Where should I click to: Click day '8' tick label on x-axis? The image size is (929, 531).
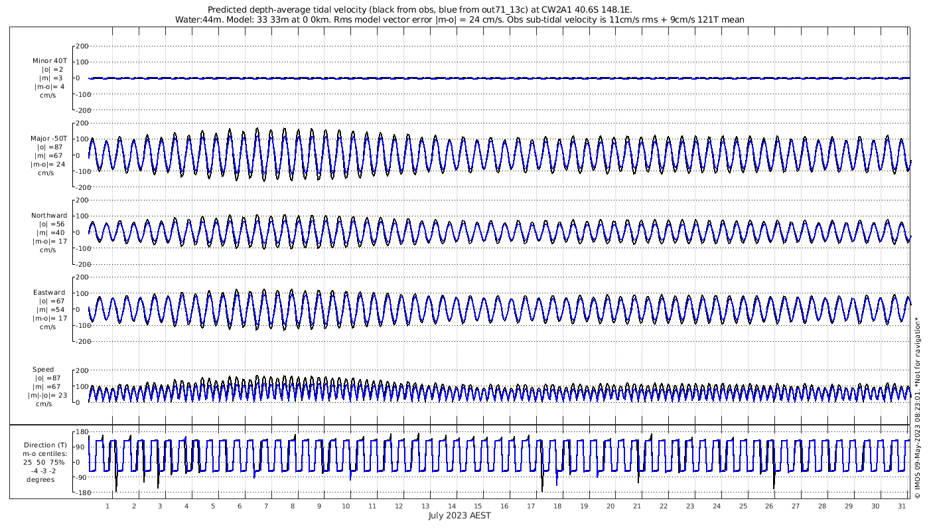[293, 506]
